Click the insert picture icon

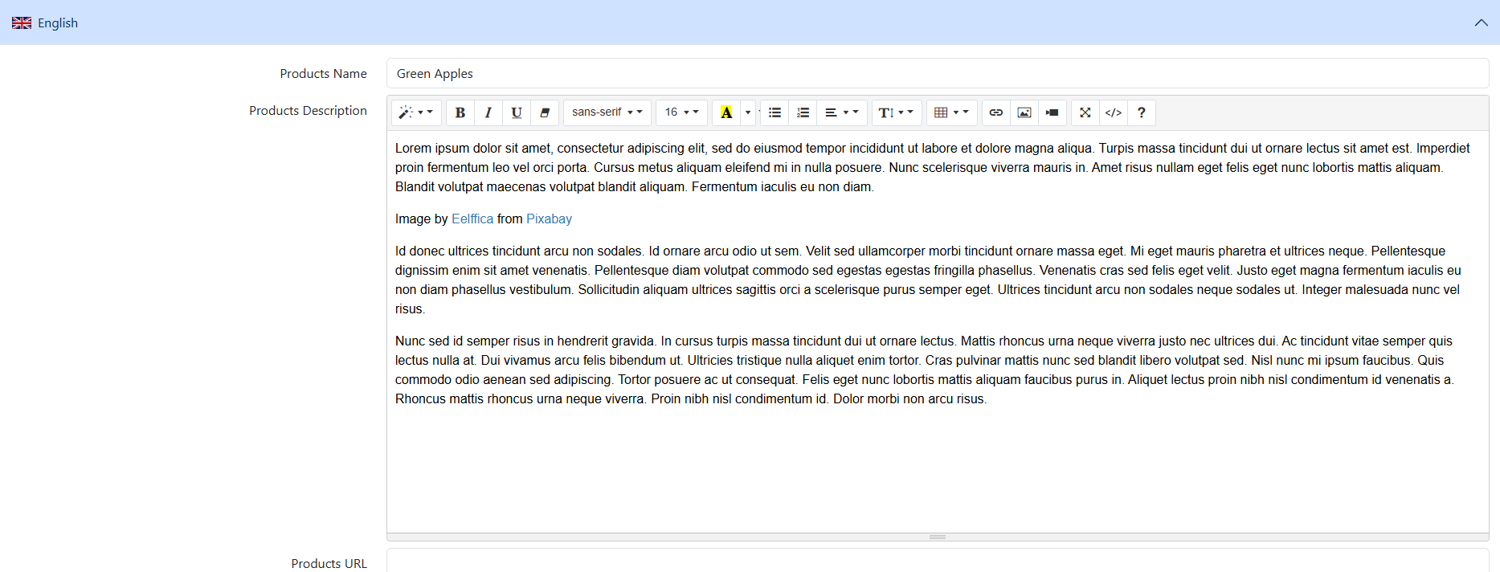pyautogui.click(x=1024, y=112)
